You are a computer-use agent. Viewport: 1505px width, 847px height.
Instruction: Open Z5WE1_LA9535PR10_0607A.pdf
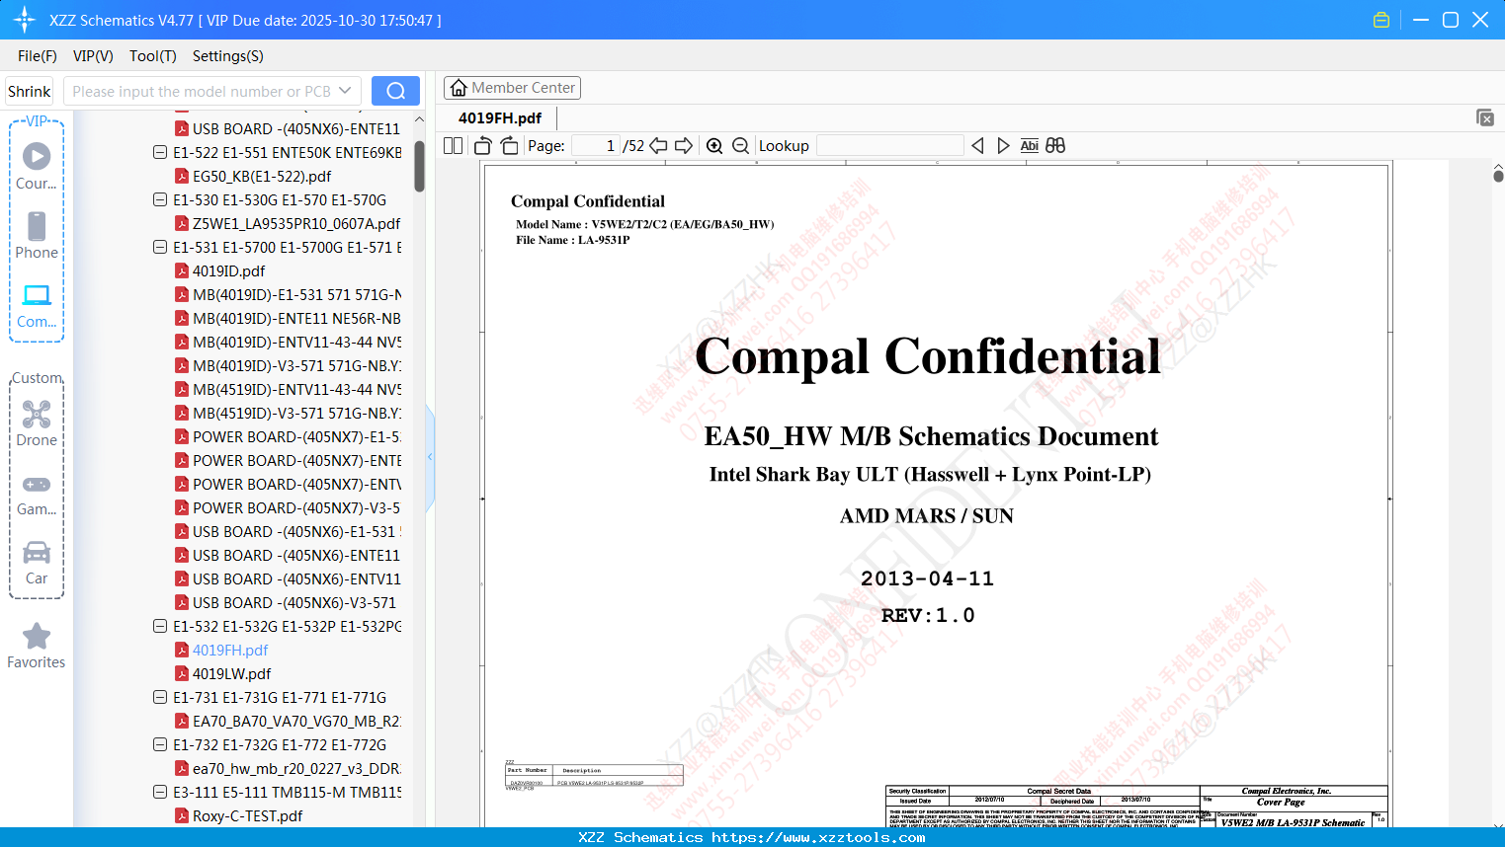[288, 223]
